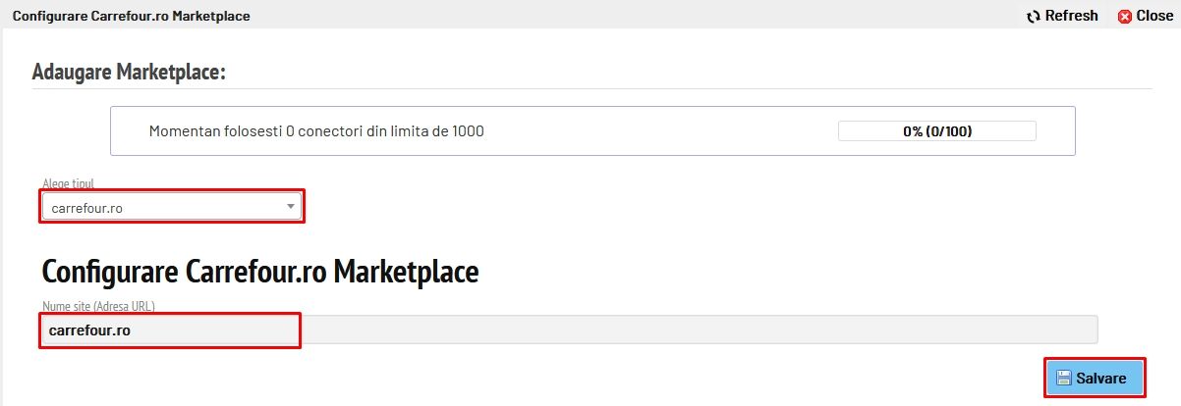
Task: Click the 0% (0/100) progress bar
Action: [x=936, y=131]
